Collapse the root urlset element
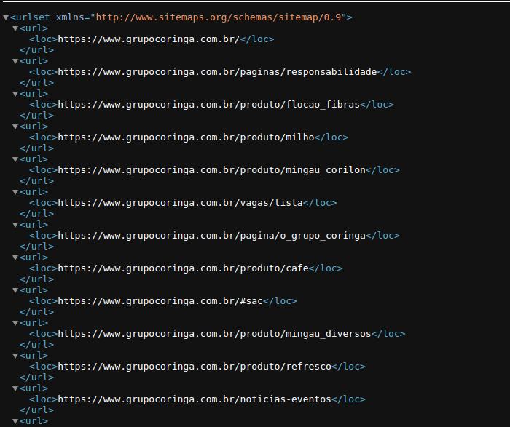510x427 pixels. pos(6,17)
